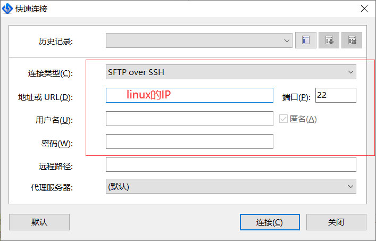Click the 远程路径 remote path field

(x=231, y=164)
